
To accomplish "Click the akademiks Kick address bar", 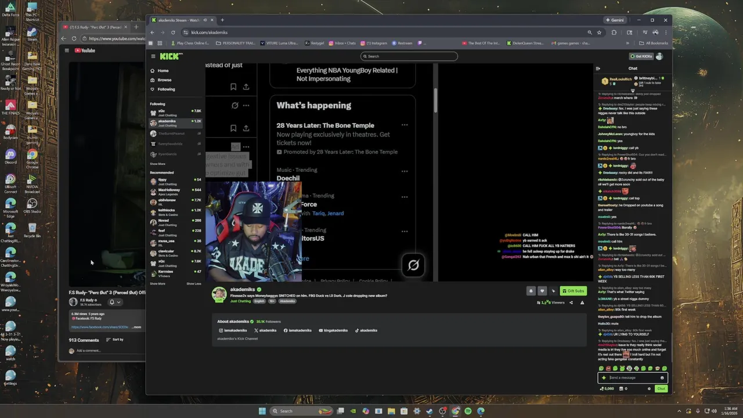I will point(383,33).
